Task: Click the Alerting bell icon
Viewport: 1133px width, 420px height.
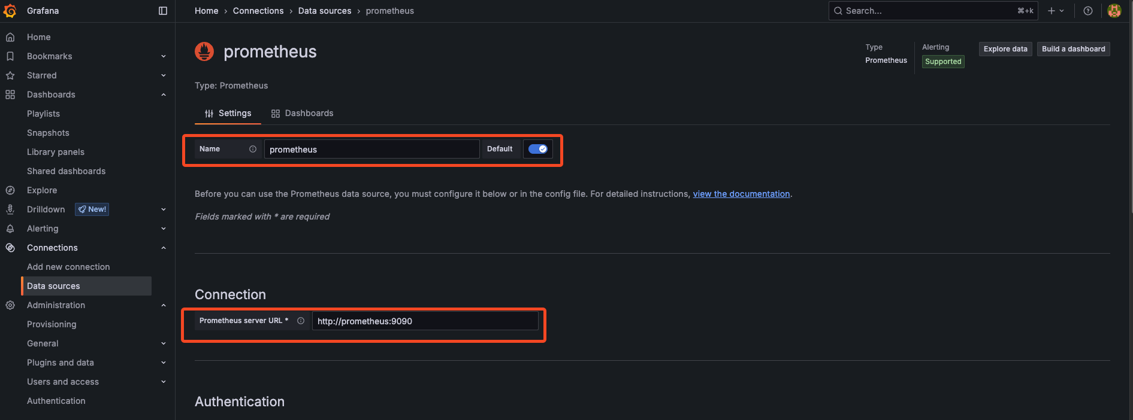Action: (10, 229)
